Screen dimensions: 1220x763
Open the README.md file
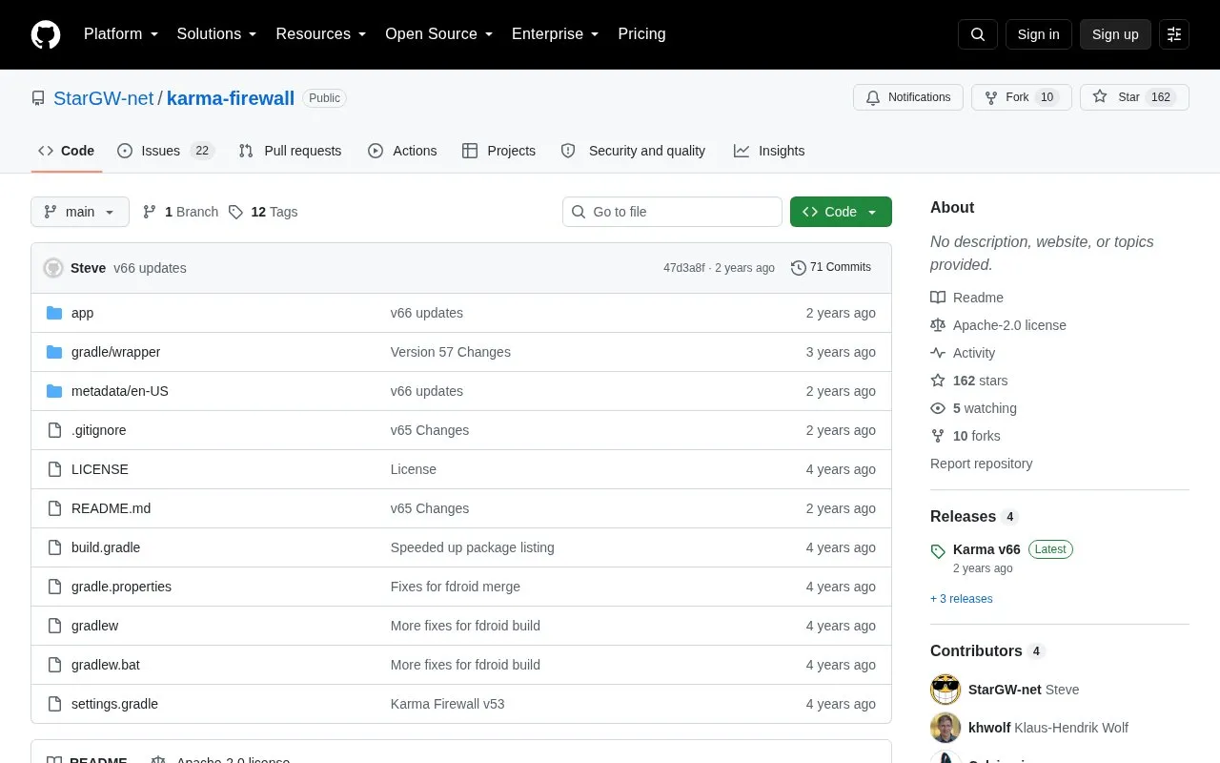pyautogui.click(x=111, y=508)
